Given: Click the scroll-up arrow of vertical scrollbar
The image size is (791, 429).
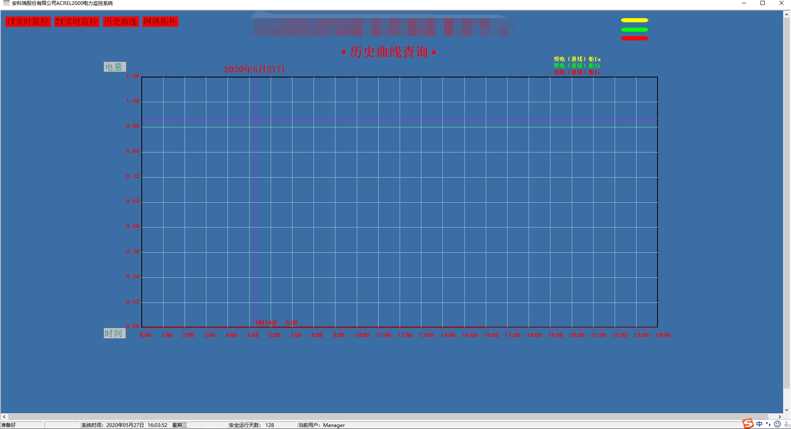Looking at the screenshot, I should click(x=786, y=14).
